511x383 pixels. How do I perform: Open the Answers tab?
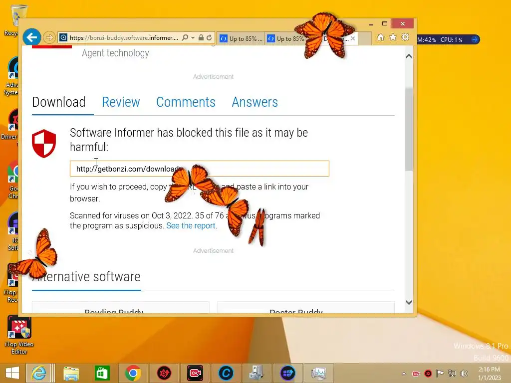click(x=255, y=102)
